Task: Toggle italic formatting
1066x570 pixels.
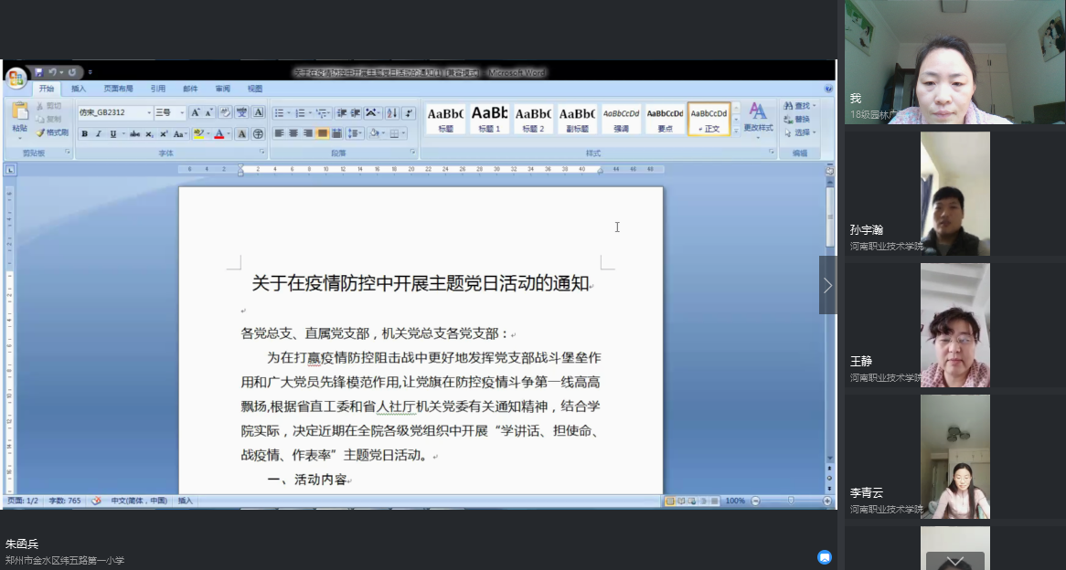Action: [x=99, y=134]
